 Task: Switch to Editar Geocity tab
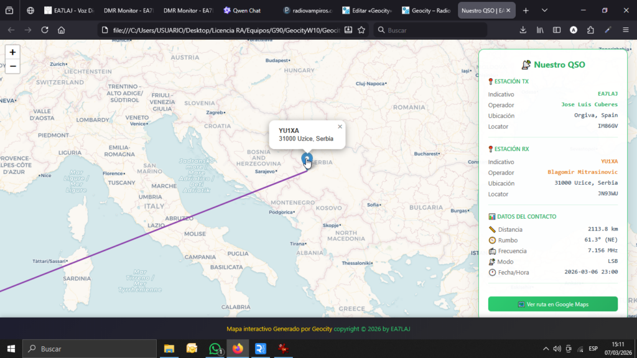click(x=366, y=11)
